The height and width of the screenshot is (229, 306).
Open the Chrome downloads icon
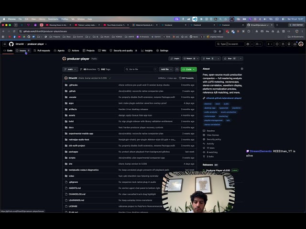point(278,31)
